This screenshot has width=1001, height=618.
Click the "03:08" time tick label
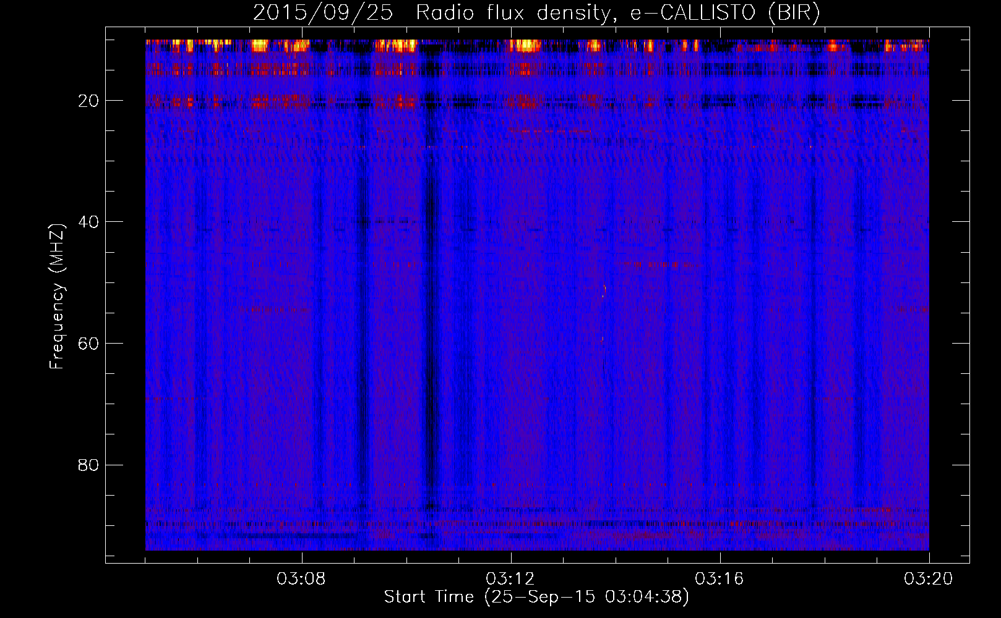302,579
